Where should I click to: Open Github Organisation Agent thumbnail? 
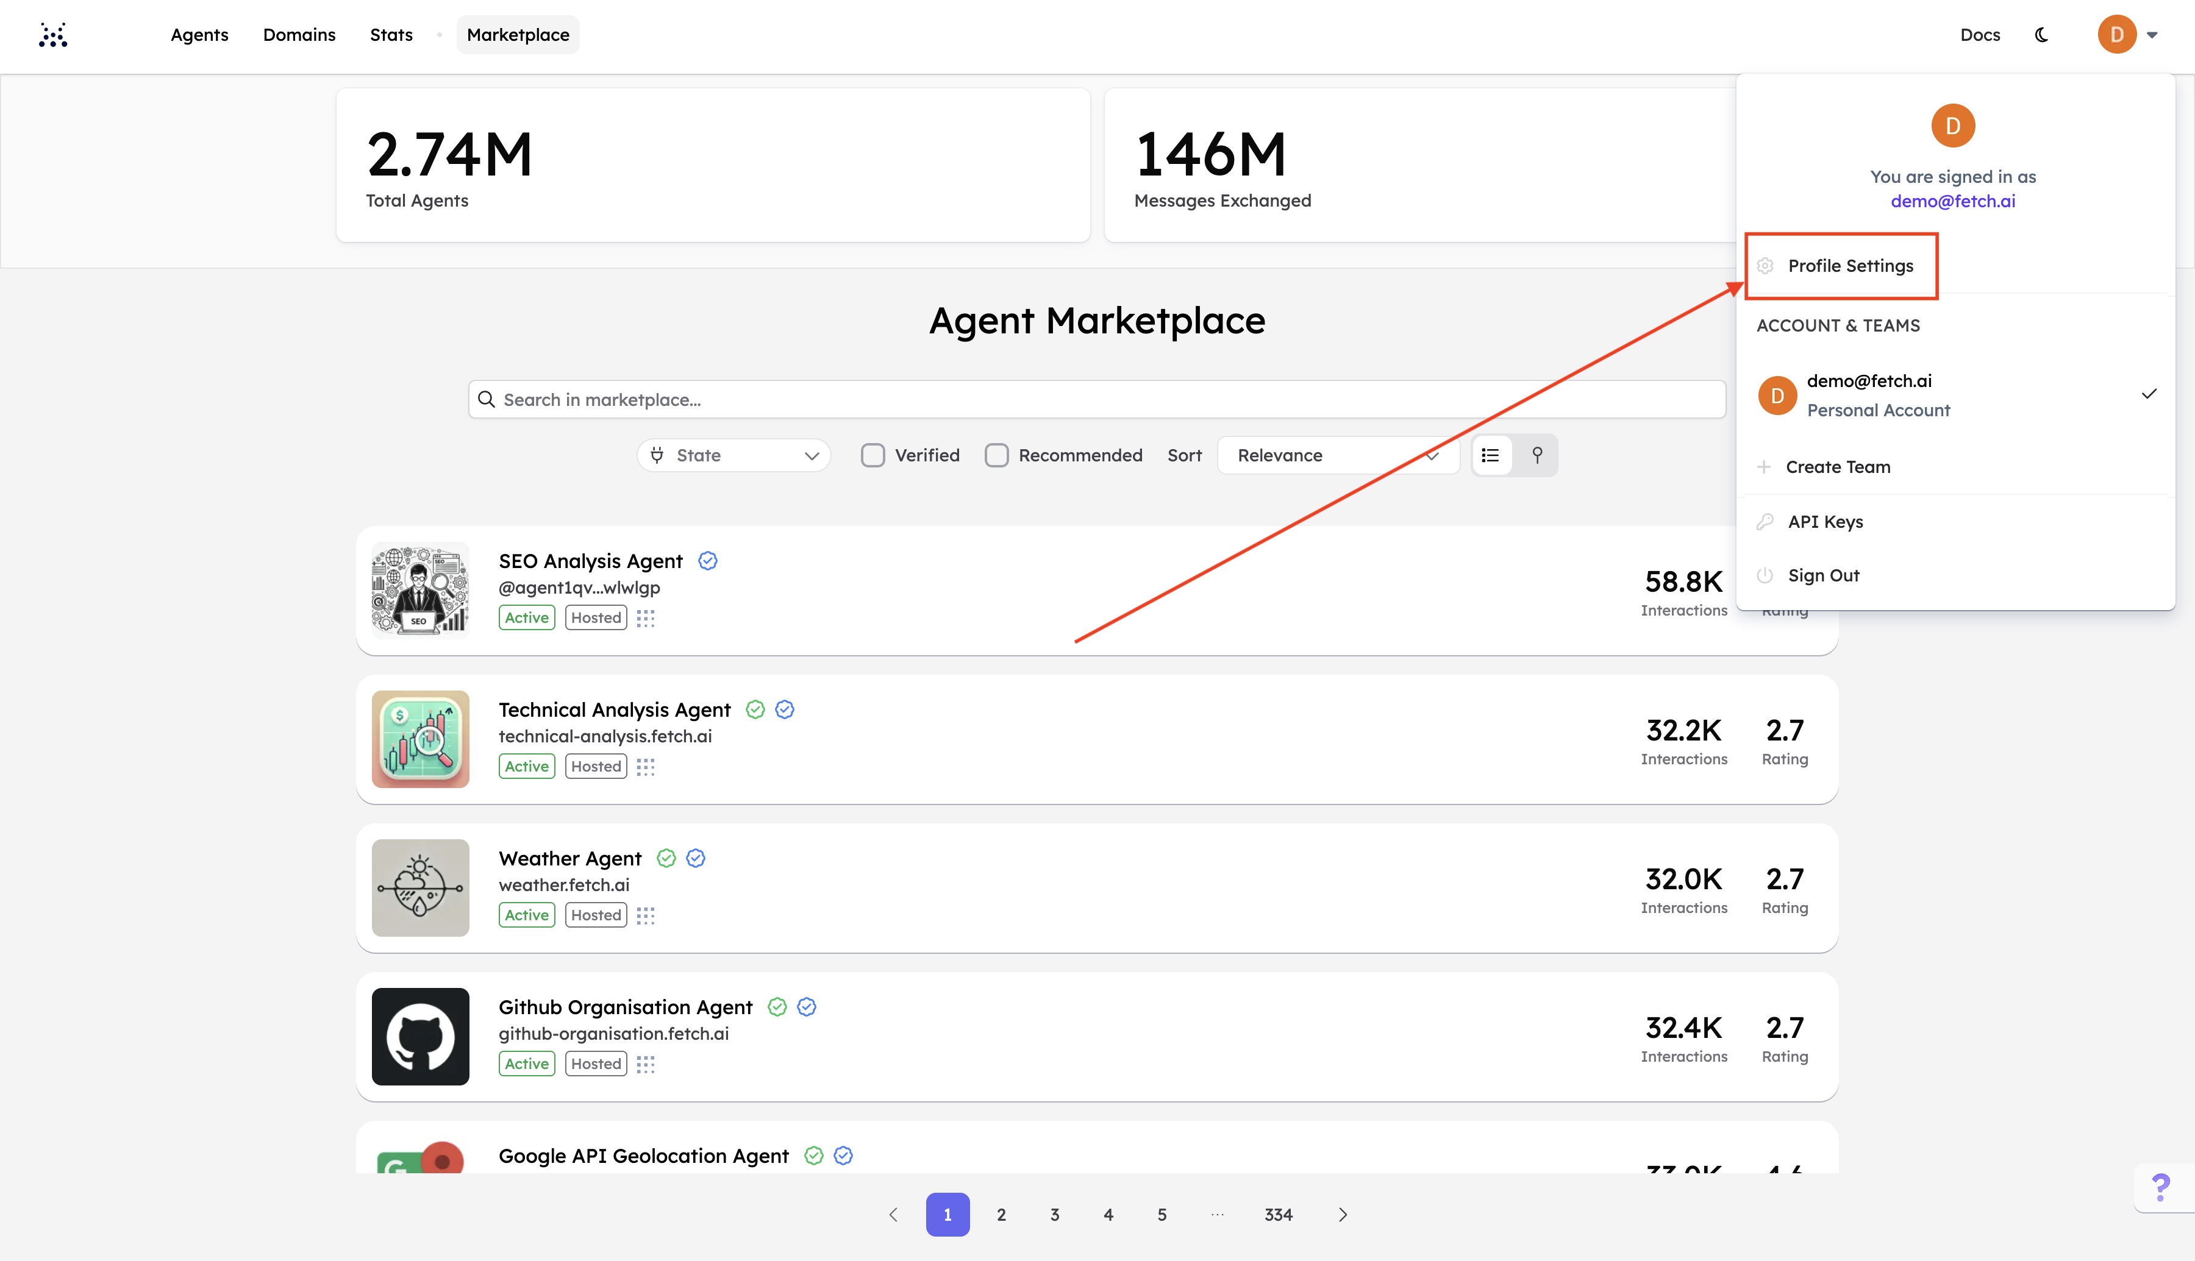coord(420,1036)
